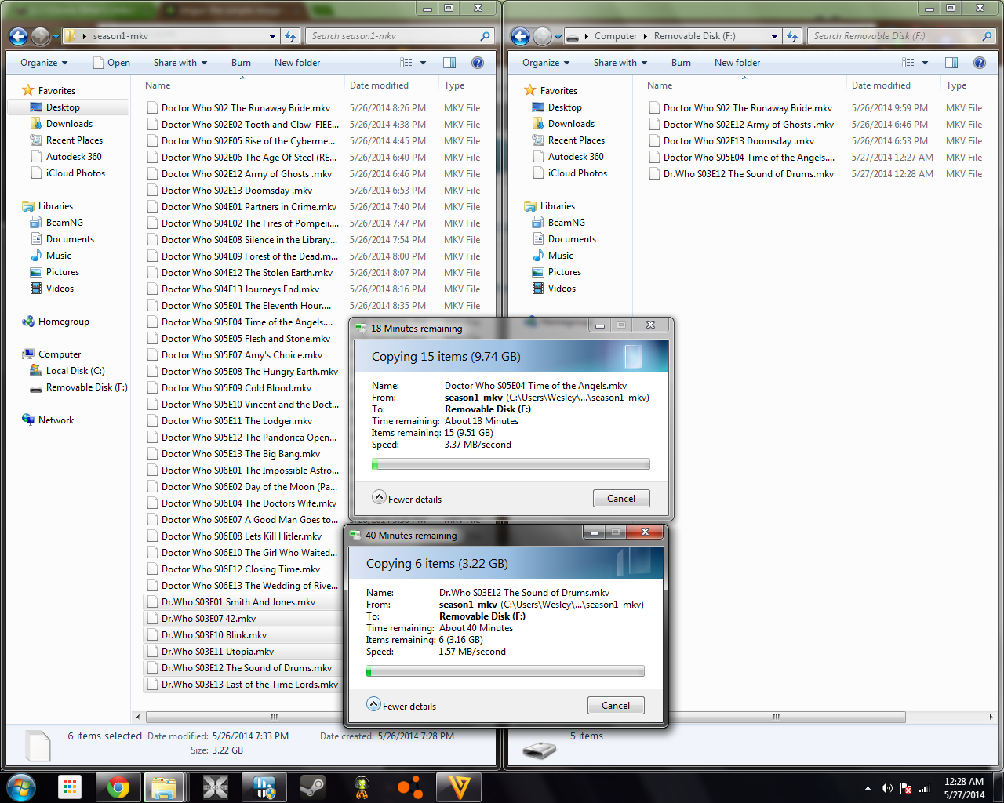
Task: Open Action Center flag tray icon
Action: (x=906, y=788)
